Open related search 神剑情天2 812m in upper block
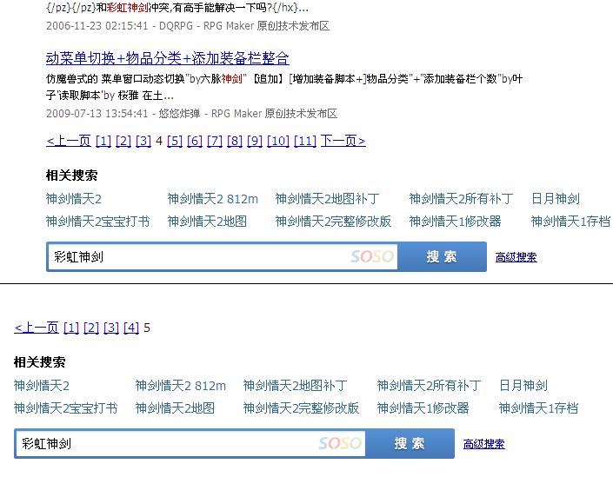The image size is (613, 477). [213, 199]
